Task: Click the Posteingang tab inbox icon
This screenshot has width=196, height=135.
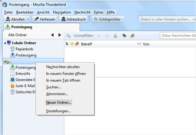Action: [x=8, y=27]
